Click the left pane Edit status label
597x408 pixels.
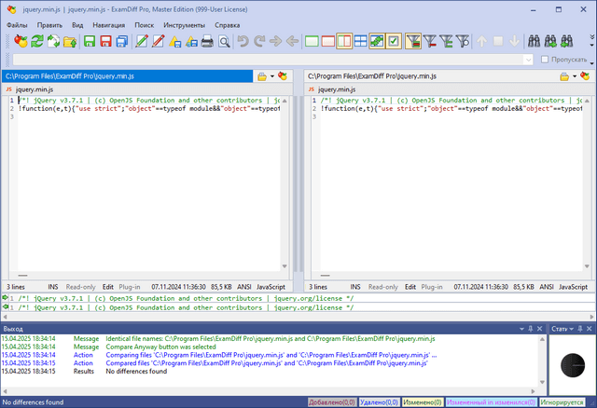click(108, 287)
